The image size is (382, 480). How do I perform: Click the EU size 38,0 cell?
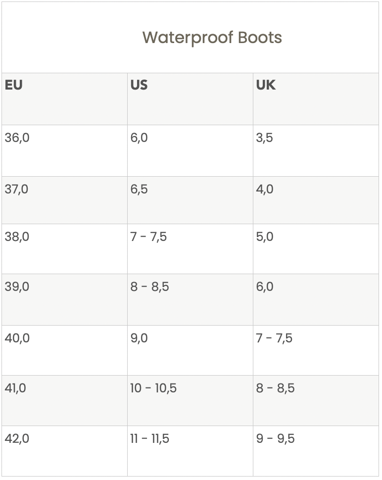(17, 237)
